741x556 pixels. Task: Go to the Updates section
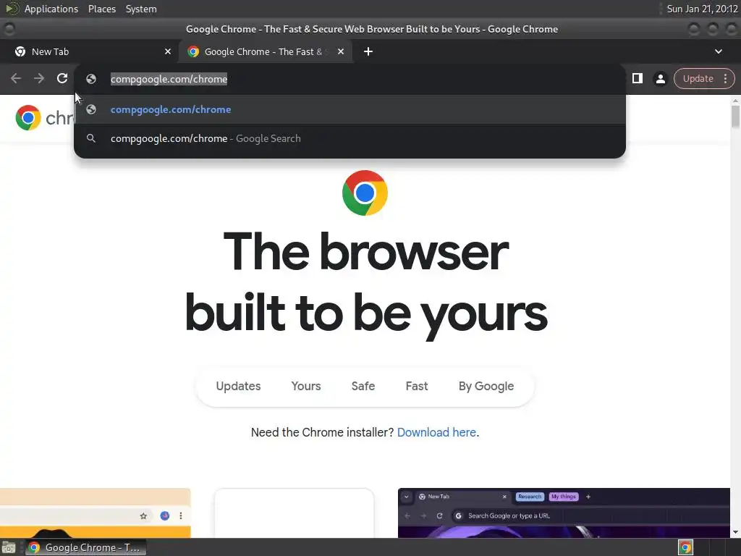pos(238,387)
